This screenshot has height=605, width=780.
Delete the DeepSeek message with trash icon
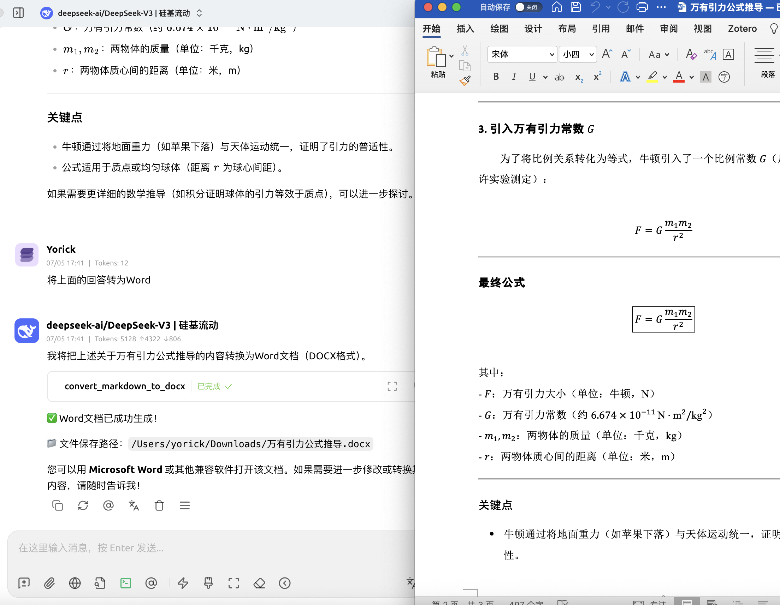(x=159, y=505)
